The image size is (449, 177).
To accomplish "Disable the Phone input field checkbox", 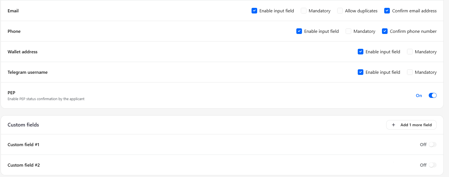I will 299,31.
